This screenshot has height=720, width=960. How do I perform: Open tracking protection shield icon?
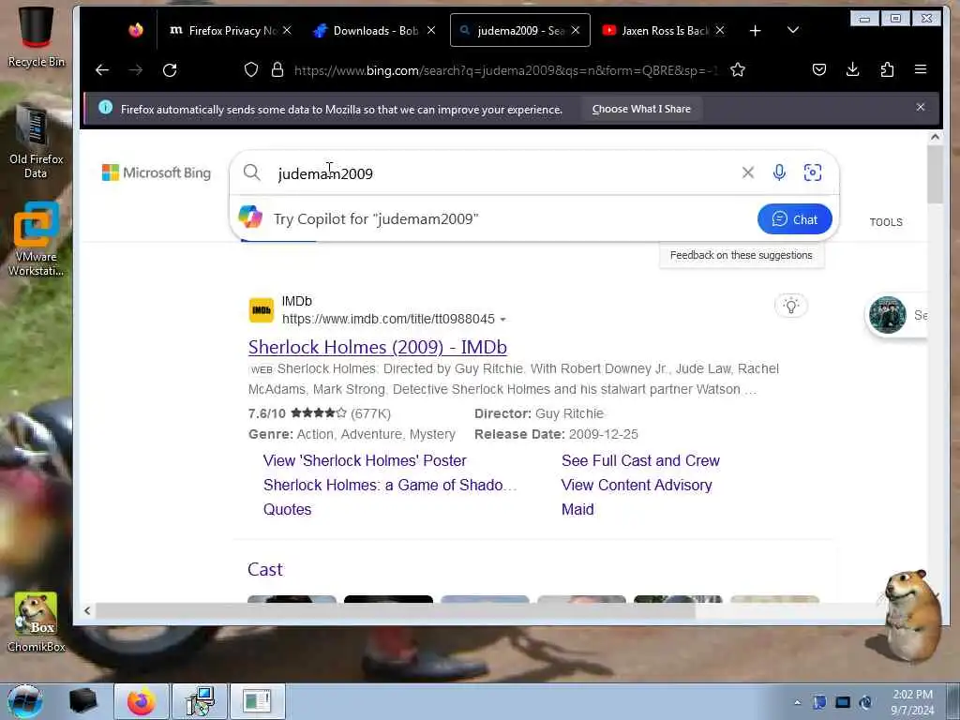(251, 69)
